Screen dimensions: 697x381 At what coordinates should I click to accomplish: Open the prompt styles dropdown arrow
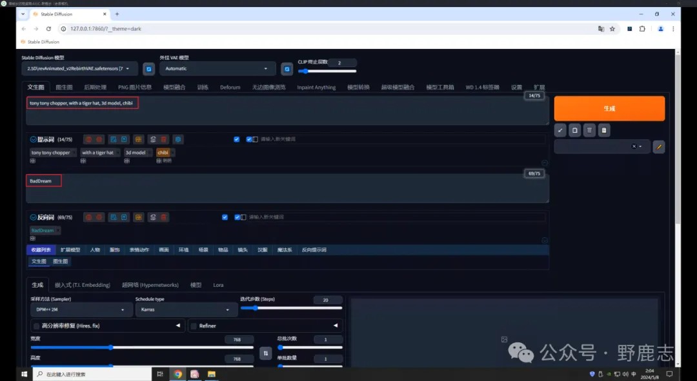click(x=640, y=146)
